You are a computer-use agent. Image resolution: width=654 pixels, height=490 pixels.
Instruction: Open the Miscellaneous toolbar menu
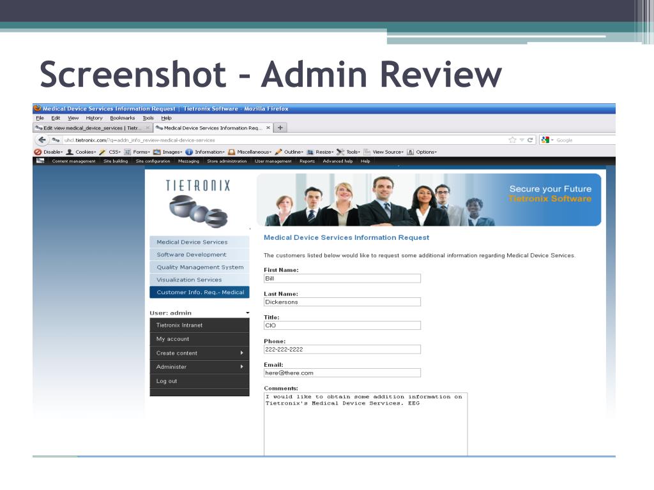pos(250,152)
